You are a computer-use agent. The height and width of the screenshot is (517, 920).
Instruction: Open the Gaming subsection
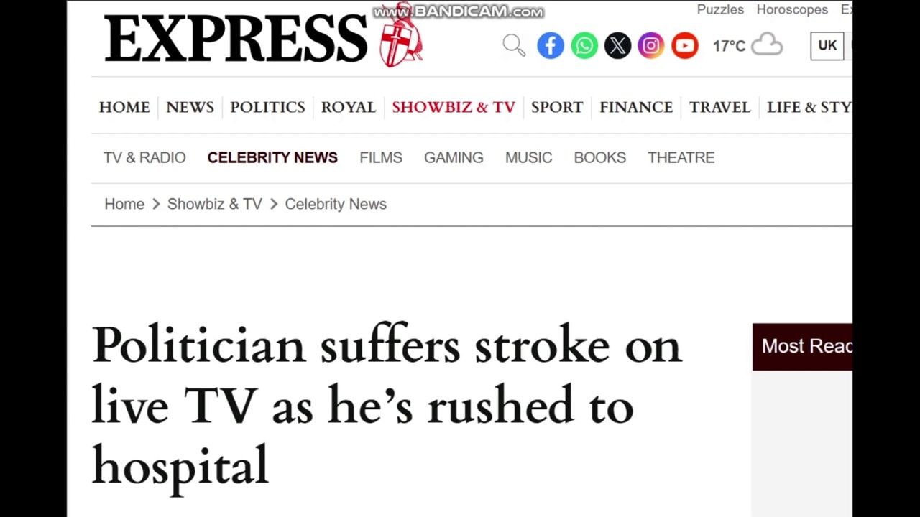[454, 157]
